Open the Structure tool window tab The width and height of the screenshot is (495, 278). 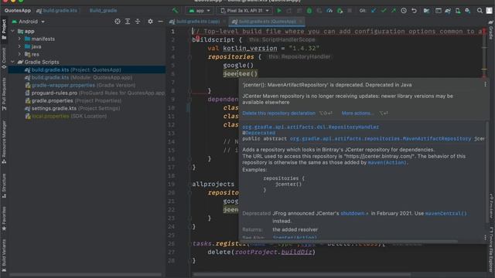(4, 186)
